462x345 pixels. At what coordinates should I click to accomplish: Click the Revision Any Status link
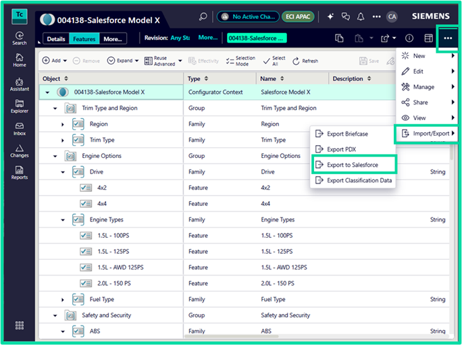click(x=180, y=38)
